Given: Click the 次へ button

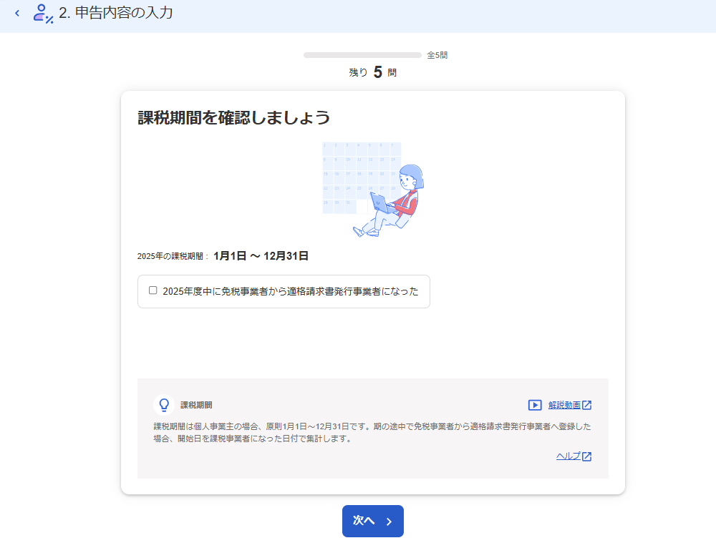Looking at the screenshot, I should tap(372, 521).
